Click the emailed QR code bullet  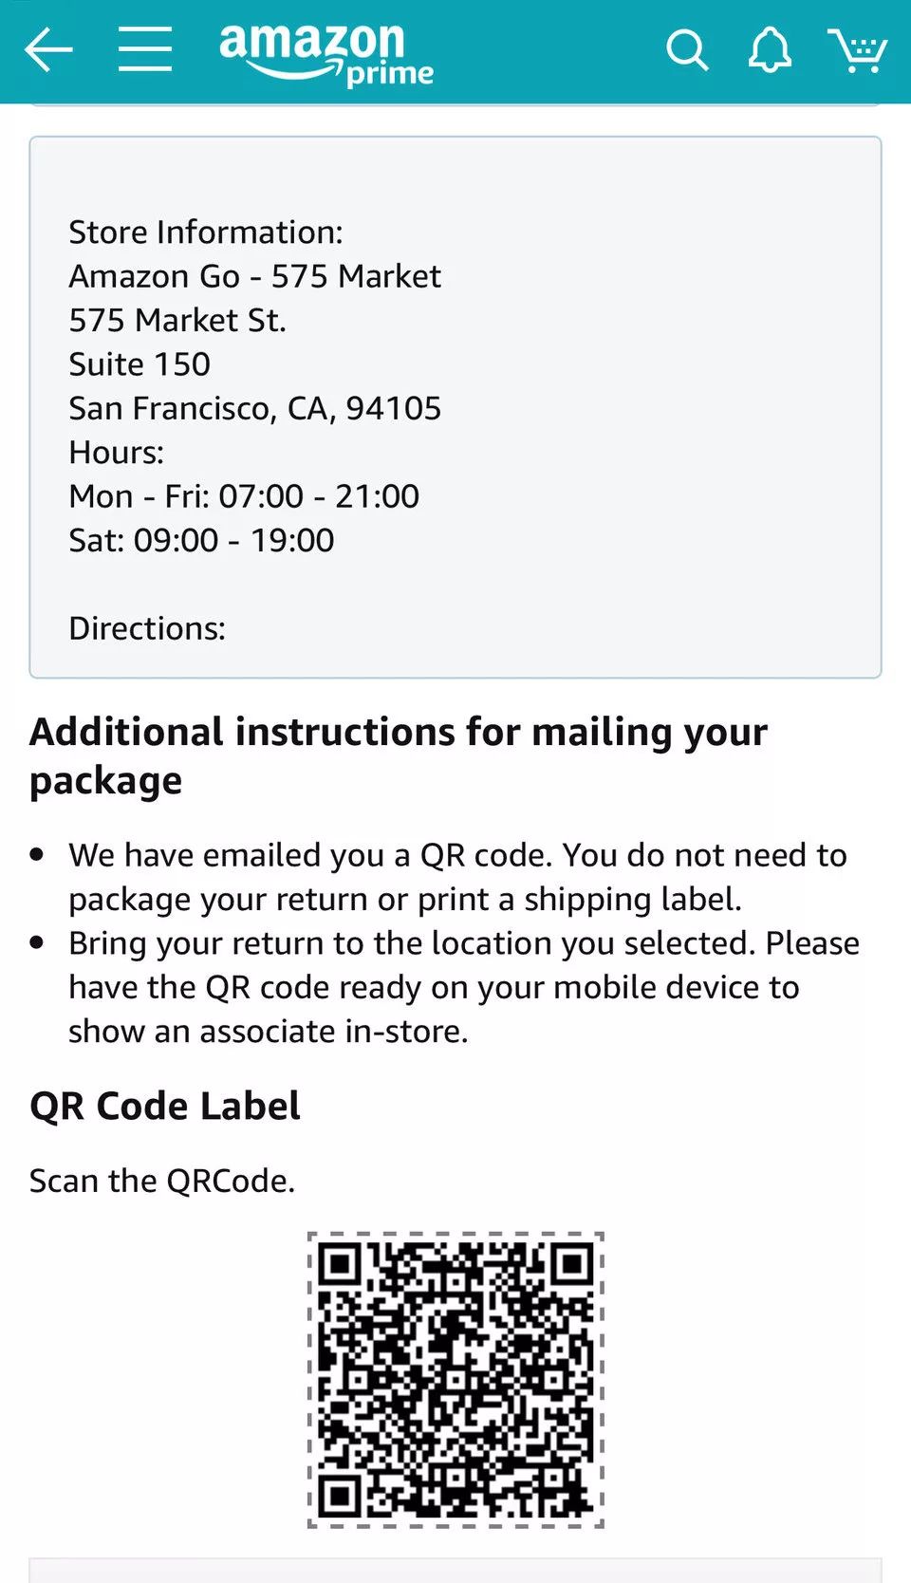(x=456, y=877)
